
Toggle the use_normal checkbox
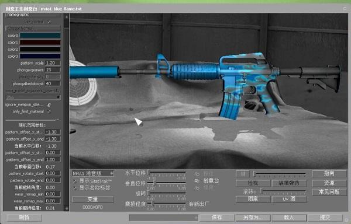49,22
